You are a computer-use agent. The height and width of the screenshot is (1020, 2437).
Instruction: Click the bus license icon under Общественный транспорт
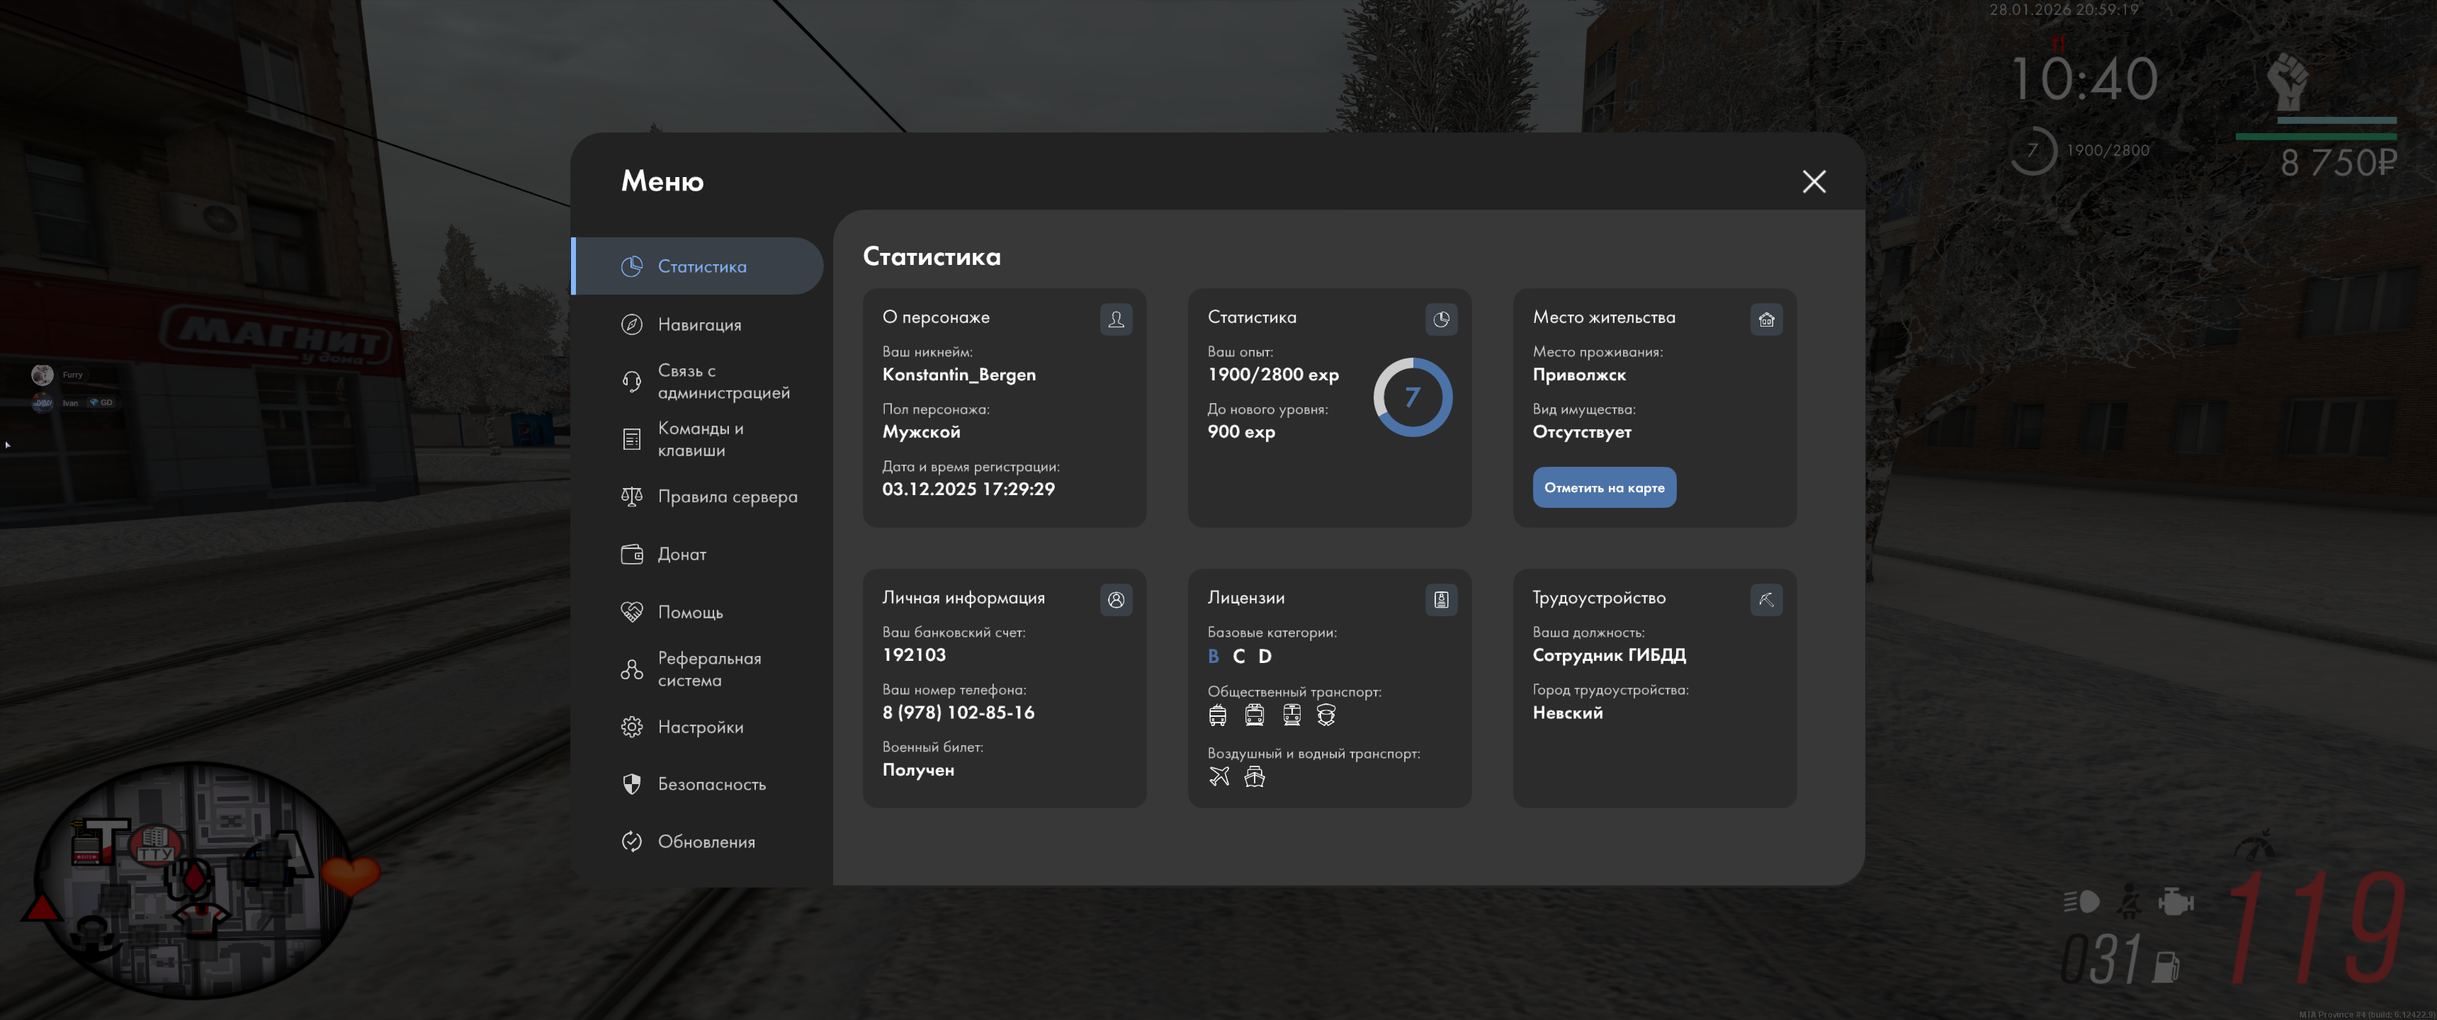[x=1218, y=715]
